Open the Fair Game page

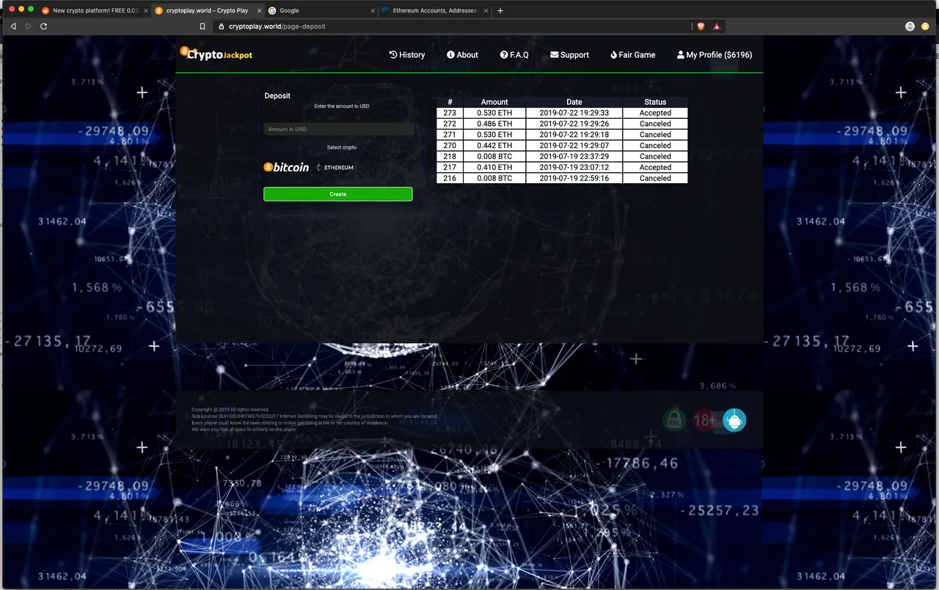click(632, 55)
